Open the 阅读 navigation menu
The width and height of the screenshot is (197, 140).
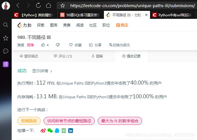(80, 25)
